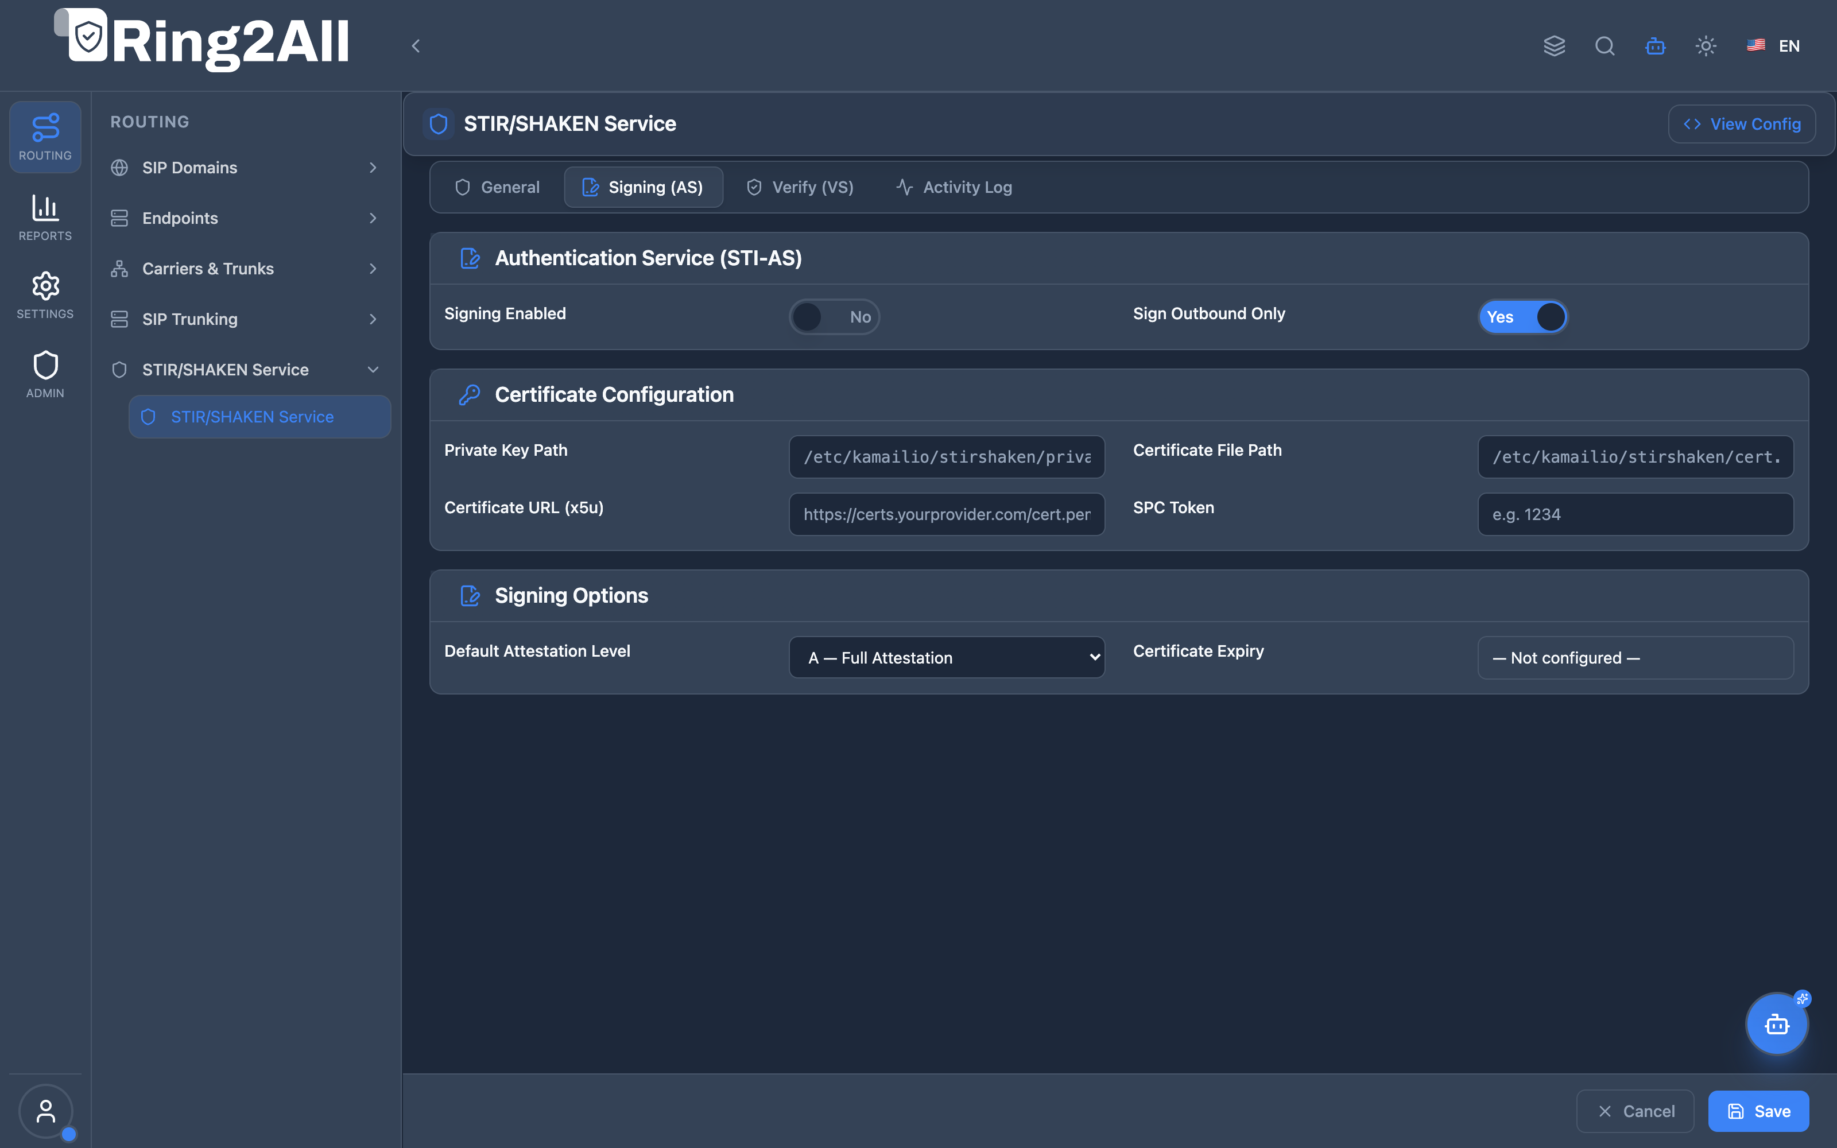Click the Cancel button
Image resolution: width=1837 pixels, height=1148 pixels.
pos(1635,1112)
